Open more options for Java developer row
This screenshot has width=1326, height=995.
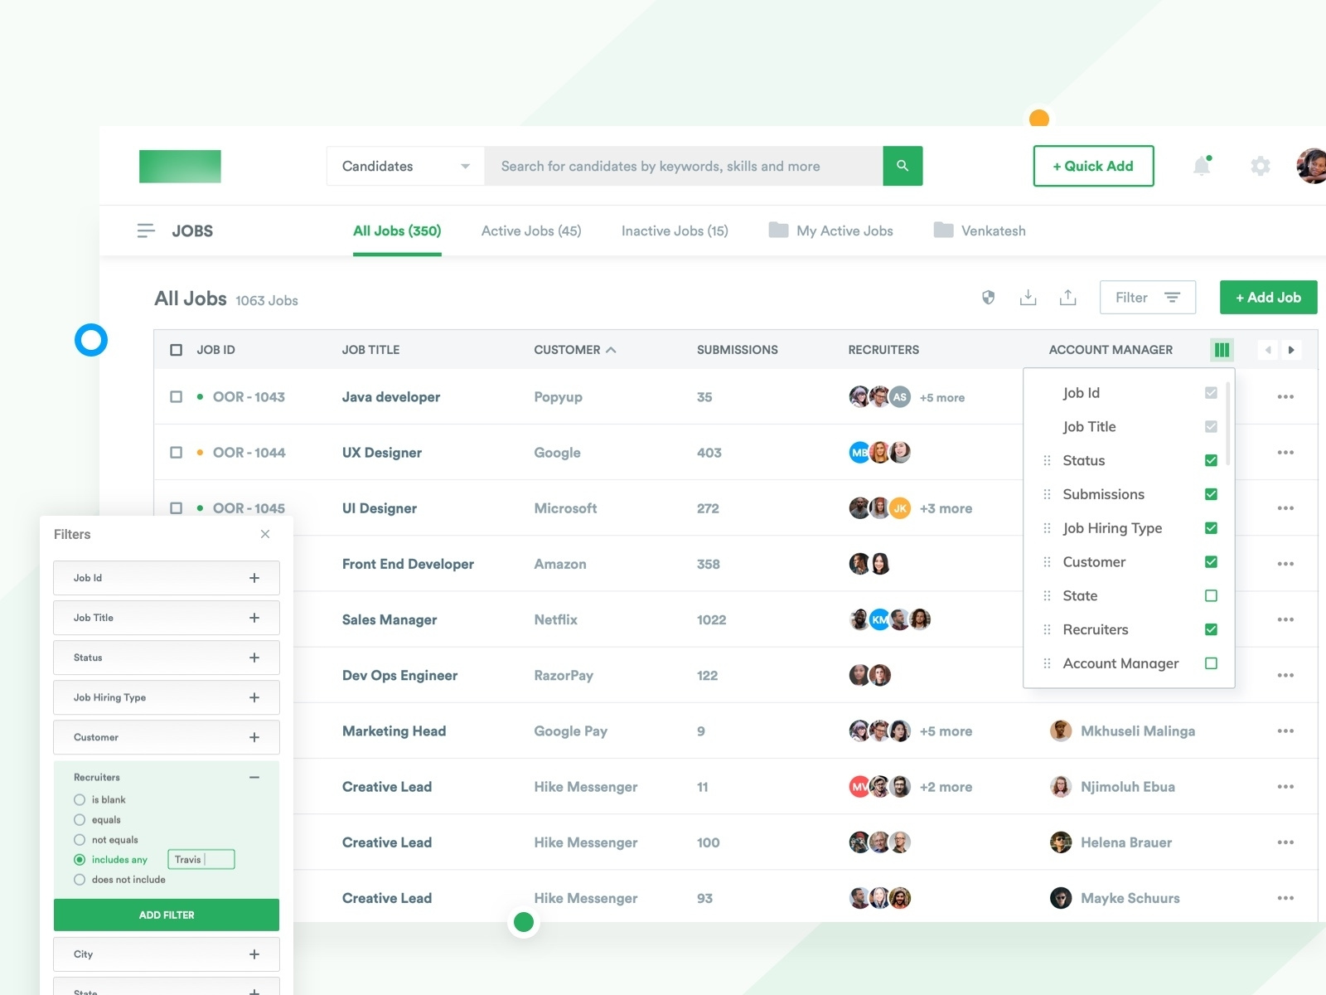point(1285,397)
